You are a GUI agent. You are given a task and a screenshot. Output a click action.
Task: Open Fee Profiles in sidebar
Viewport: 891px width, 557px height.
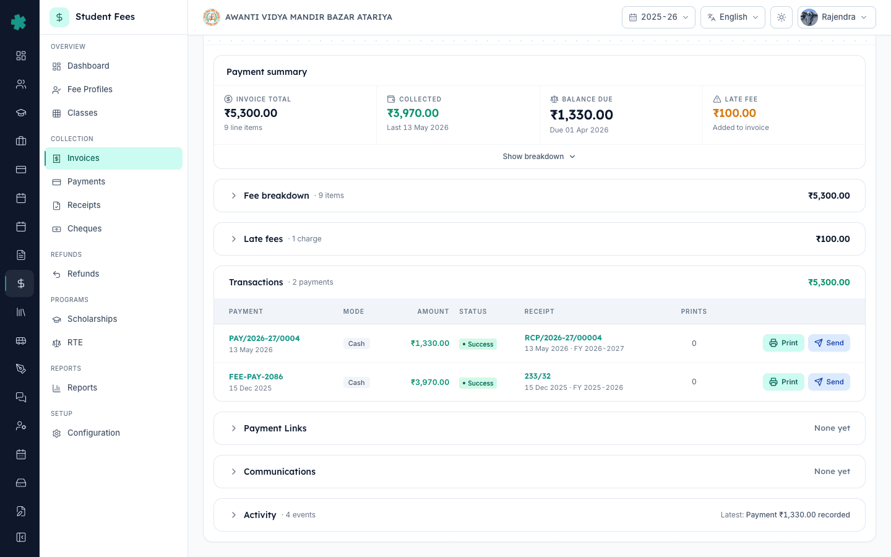pos(113,90)
